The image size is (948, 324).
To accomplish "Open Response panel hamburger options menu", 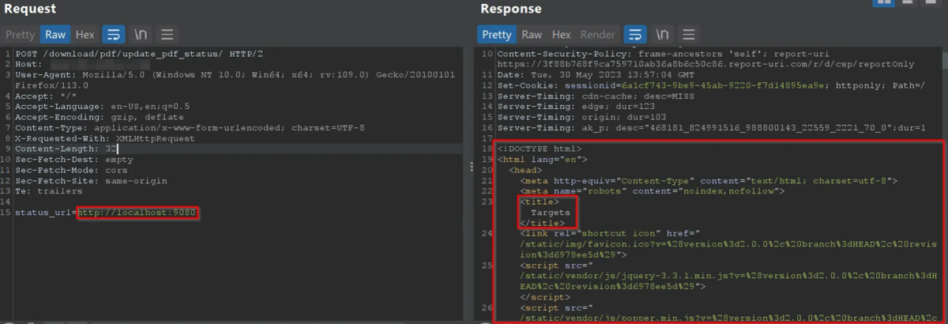I will (688, 35).
